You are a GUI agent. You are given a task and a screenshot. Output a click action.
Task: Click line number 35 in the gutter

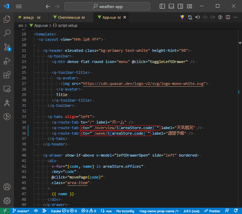tap(24, 128)
